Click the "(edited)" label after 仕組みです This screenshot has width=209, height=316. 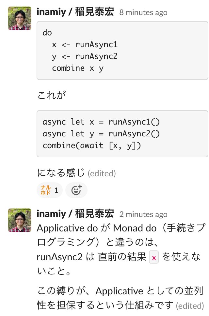point(190,306)
